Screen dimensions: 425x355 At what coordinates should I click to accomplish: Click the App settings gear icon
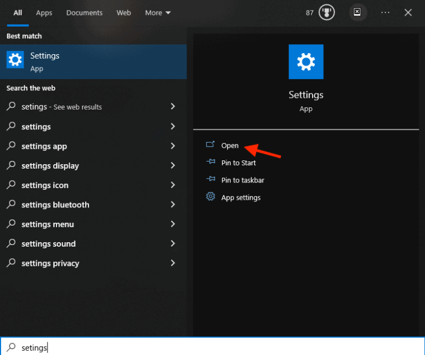coord(210,197)
